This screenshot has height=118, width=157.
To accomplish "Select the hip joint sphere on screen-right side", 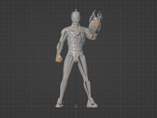I will tap(80, 54).
